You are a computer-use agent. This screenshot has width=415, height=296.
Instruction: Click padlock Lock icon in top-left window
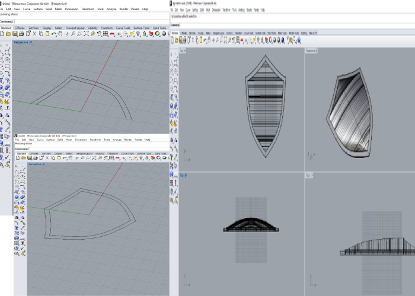(x=145, y=34)
